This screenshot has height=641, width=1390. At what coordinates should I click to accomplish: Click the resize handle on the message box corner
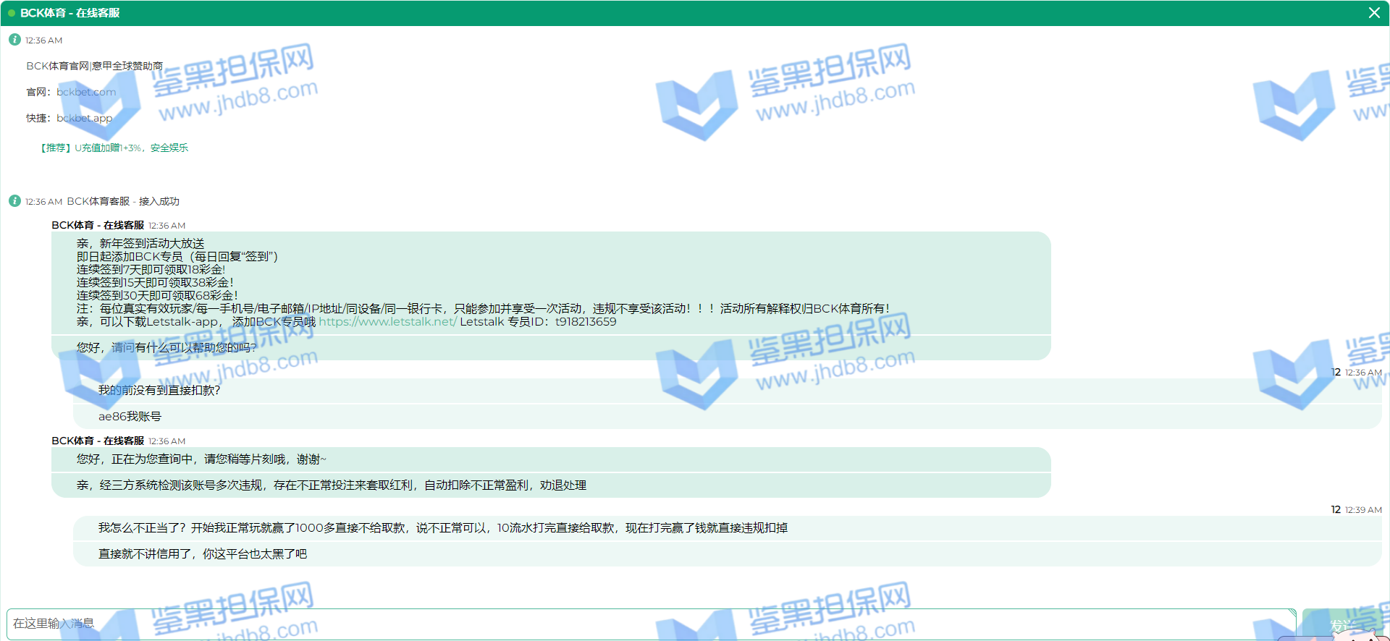1292,613
